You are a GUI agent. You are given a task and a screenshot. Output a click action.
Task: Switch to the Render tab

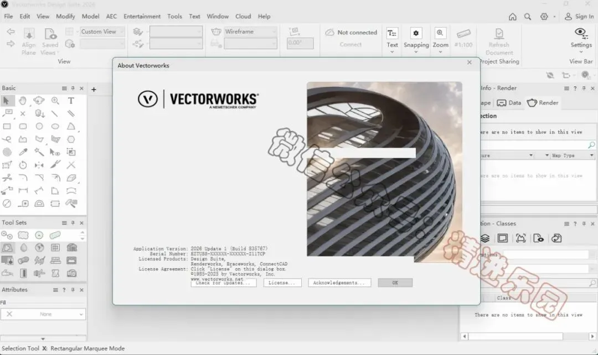(543, 103)
